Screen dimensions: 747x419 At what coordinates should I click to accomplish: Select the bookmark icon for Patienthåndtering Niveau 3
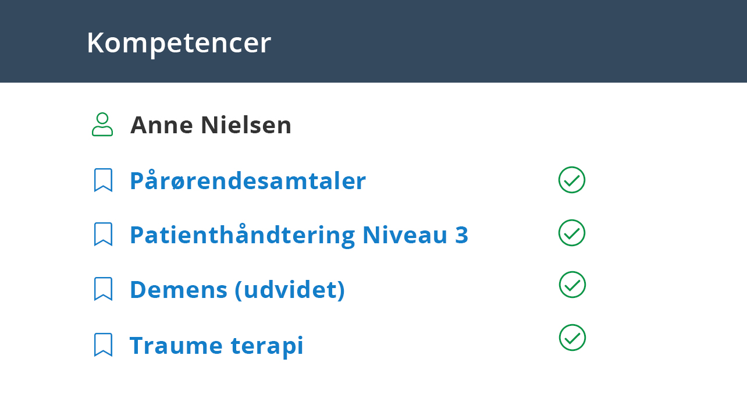(x=103, y=235)
